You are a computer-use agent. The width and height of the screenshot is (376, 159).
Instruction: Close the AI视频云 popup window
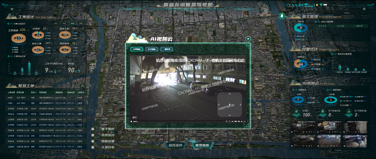248,39
